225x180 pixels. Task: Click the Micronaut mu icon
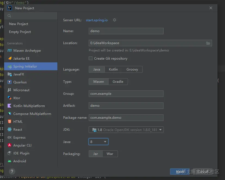click(10, 90)
